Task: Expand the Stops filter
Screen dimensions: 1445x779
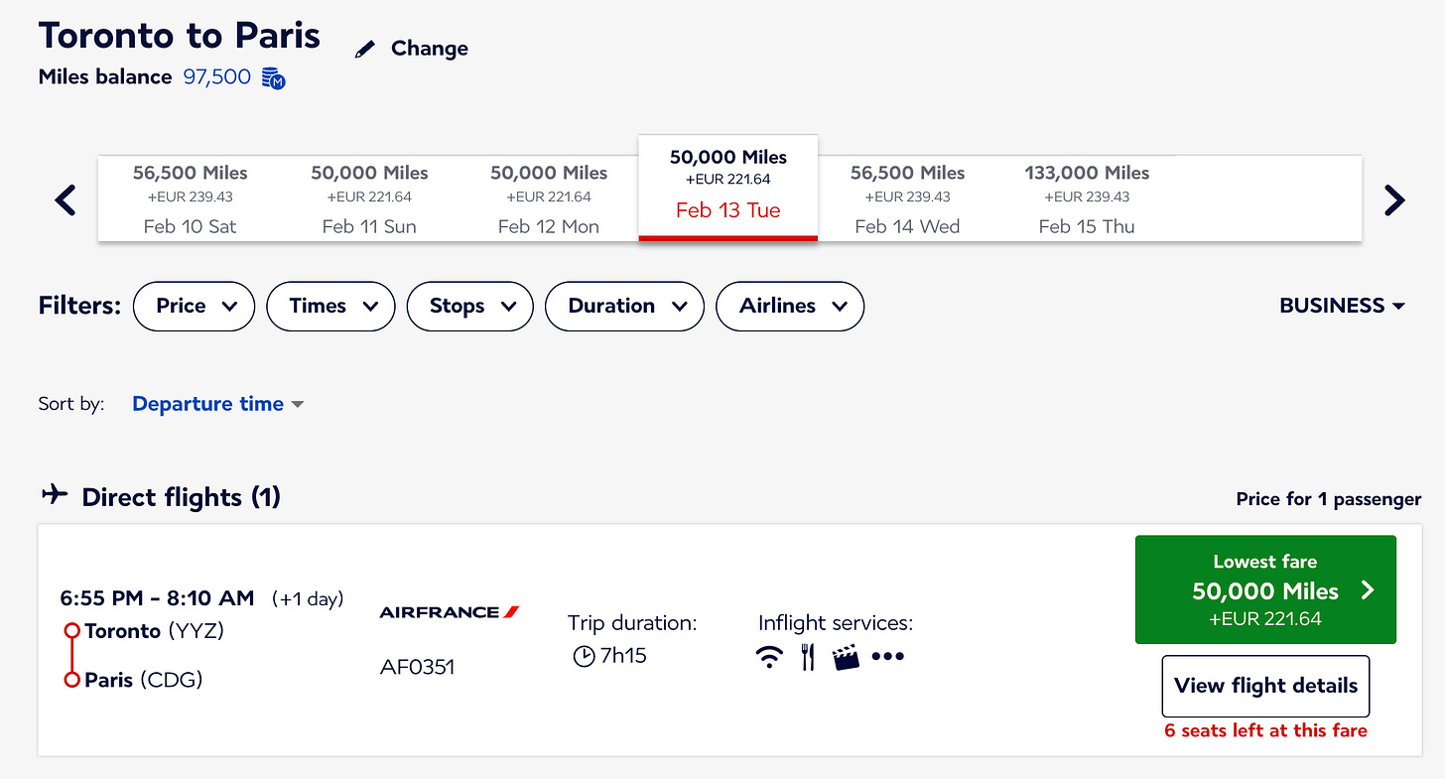Action: click(470, 306)
